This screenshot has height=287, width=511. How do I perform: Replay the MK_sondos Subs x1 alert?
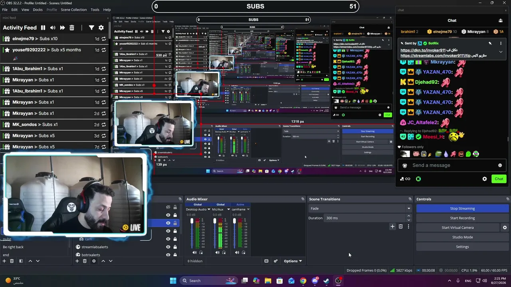(104, 124)
